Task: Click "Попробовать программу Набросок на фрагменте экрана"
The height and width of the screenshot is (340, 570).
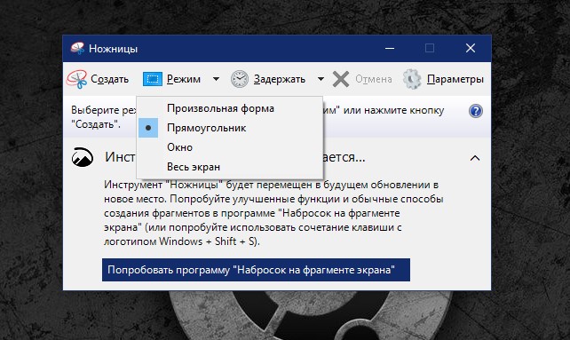Action: coord(256,270)
